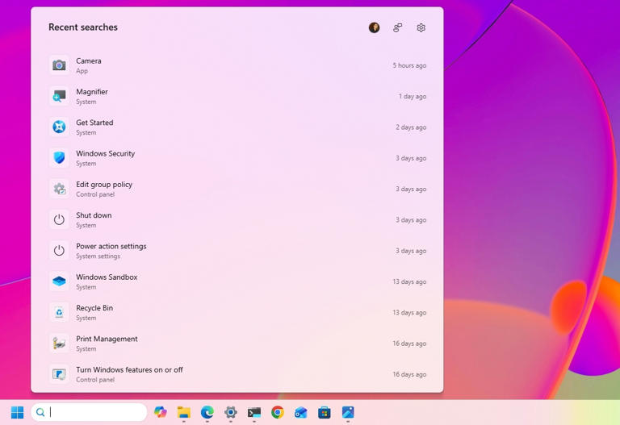Select the Windows Sandbox label
Viewport: 620px width, 425px height.
click(x=107, y=277)
